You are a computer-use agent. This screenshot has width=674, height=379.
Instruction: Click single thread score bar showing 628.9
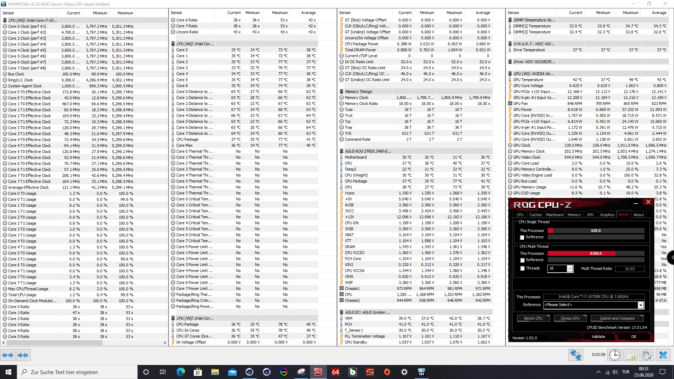pyautogui.click(x=596, y=231)
